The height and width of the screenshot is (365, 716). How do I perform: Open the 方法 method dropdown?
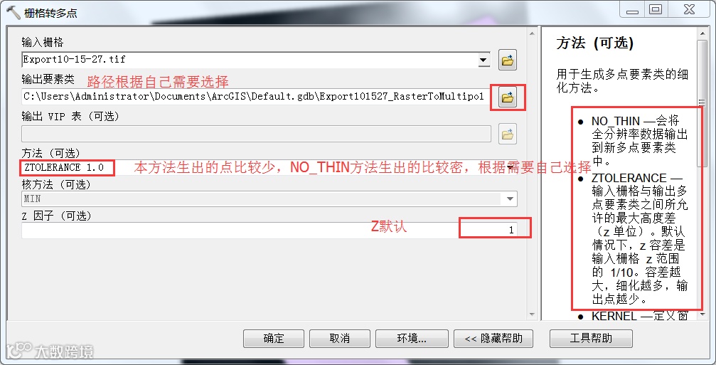point(510,167)
